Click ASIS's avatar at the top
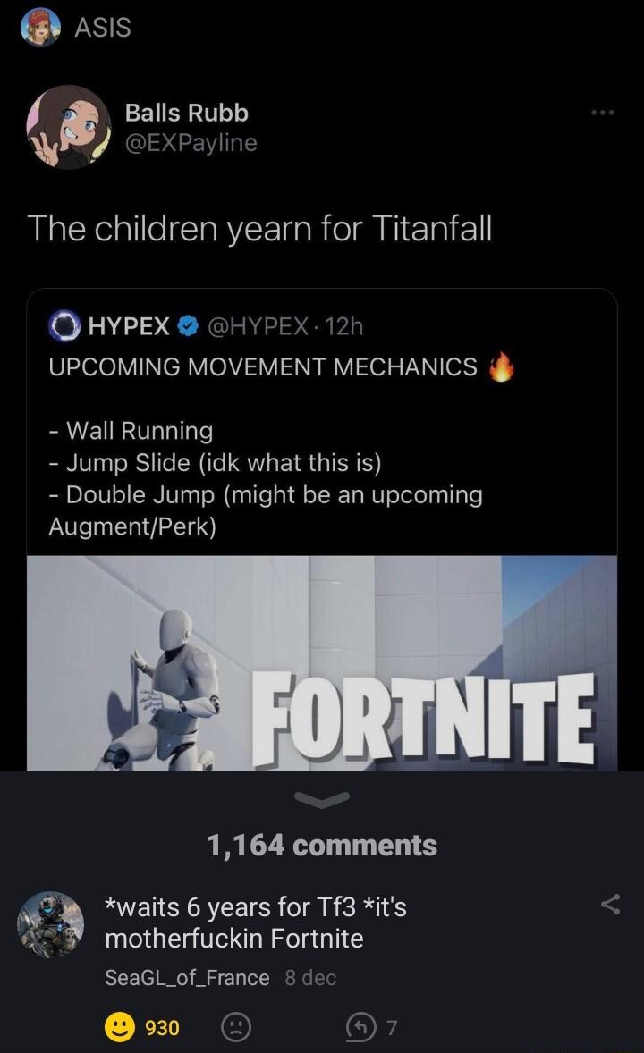This screenshot has height=1053, width=644. coord(39,28)
